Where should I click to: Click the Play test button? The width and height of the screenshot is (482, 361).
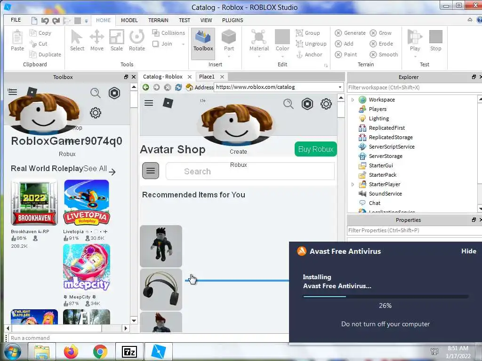[415, 40]
